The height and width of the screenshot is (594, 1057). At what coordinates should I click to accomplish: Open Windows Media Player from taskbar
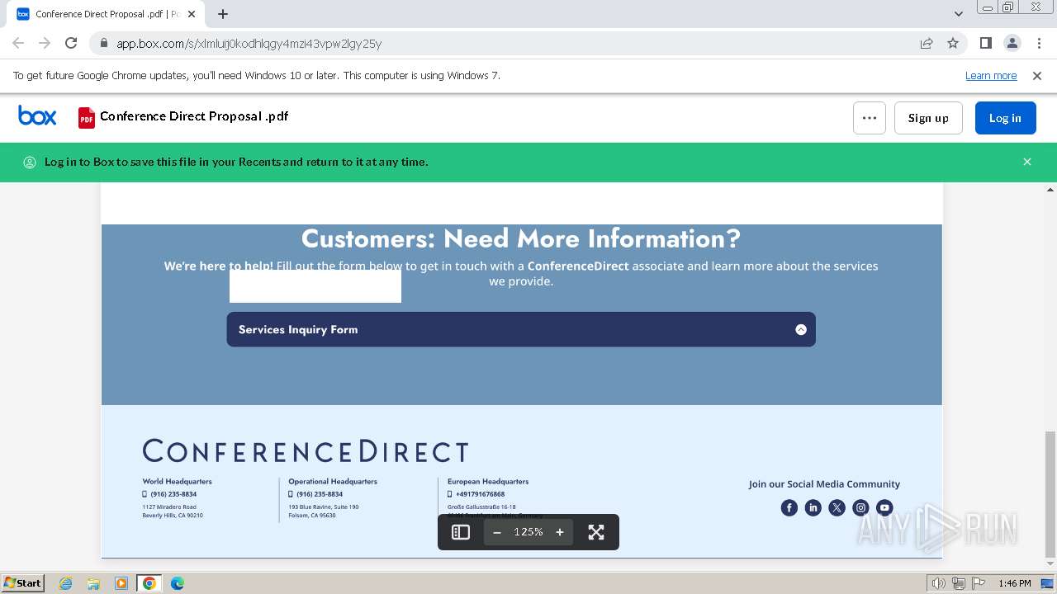[121, 583]
